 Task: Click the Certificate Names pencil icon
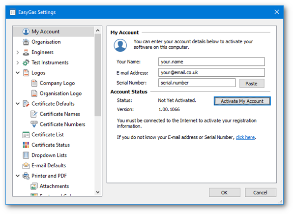point(34,114)
